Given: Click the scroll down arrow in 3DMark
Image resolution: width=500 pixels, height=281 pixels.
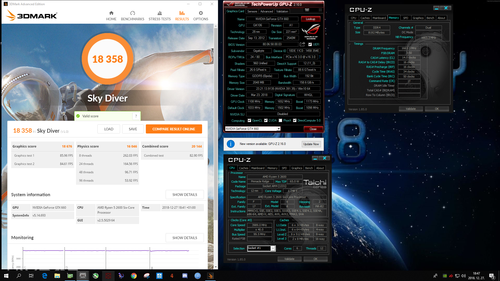Looking at the screenshot, I should click(216, 267).
